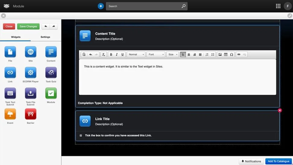Click Content widget's Description (Optional)
Image resolution: width=293 pixels, height=165 pixels.
109,39
